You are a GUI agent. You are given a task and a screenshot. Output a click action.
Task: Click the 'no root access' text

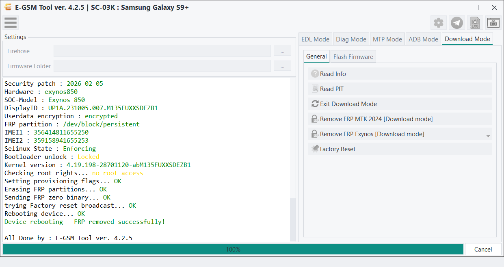coord(117,173)
